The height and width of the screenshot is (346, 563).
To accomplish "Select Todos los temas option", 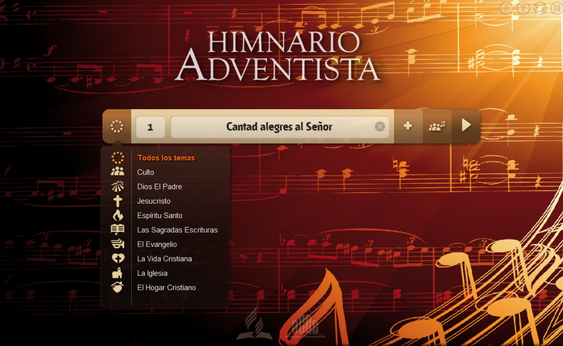I will (166, 158).
